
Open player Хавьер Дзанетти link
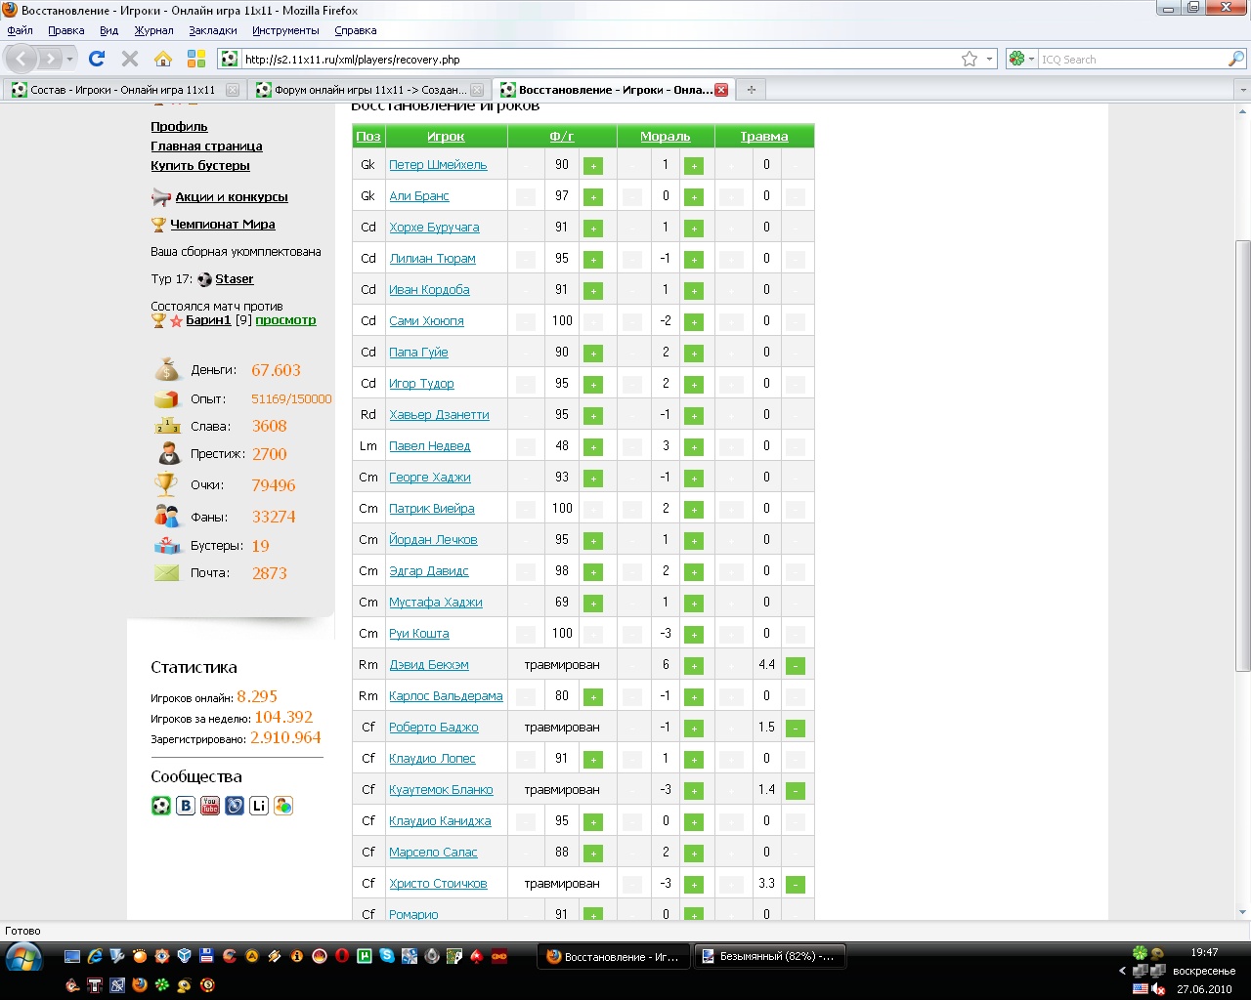pyautogui.click(x=439, y=415)
